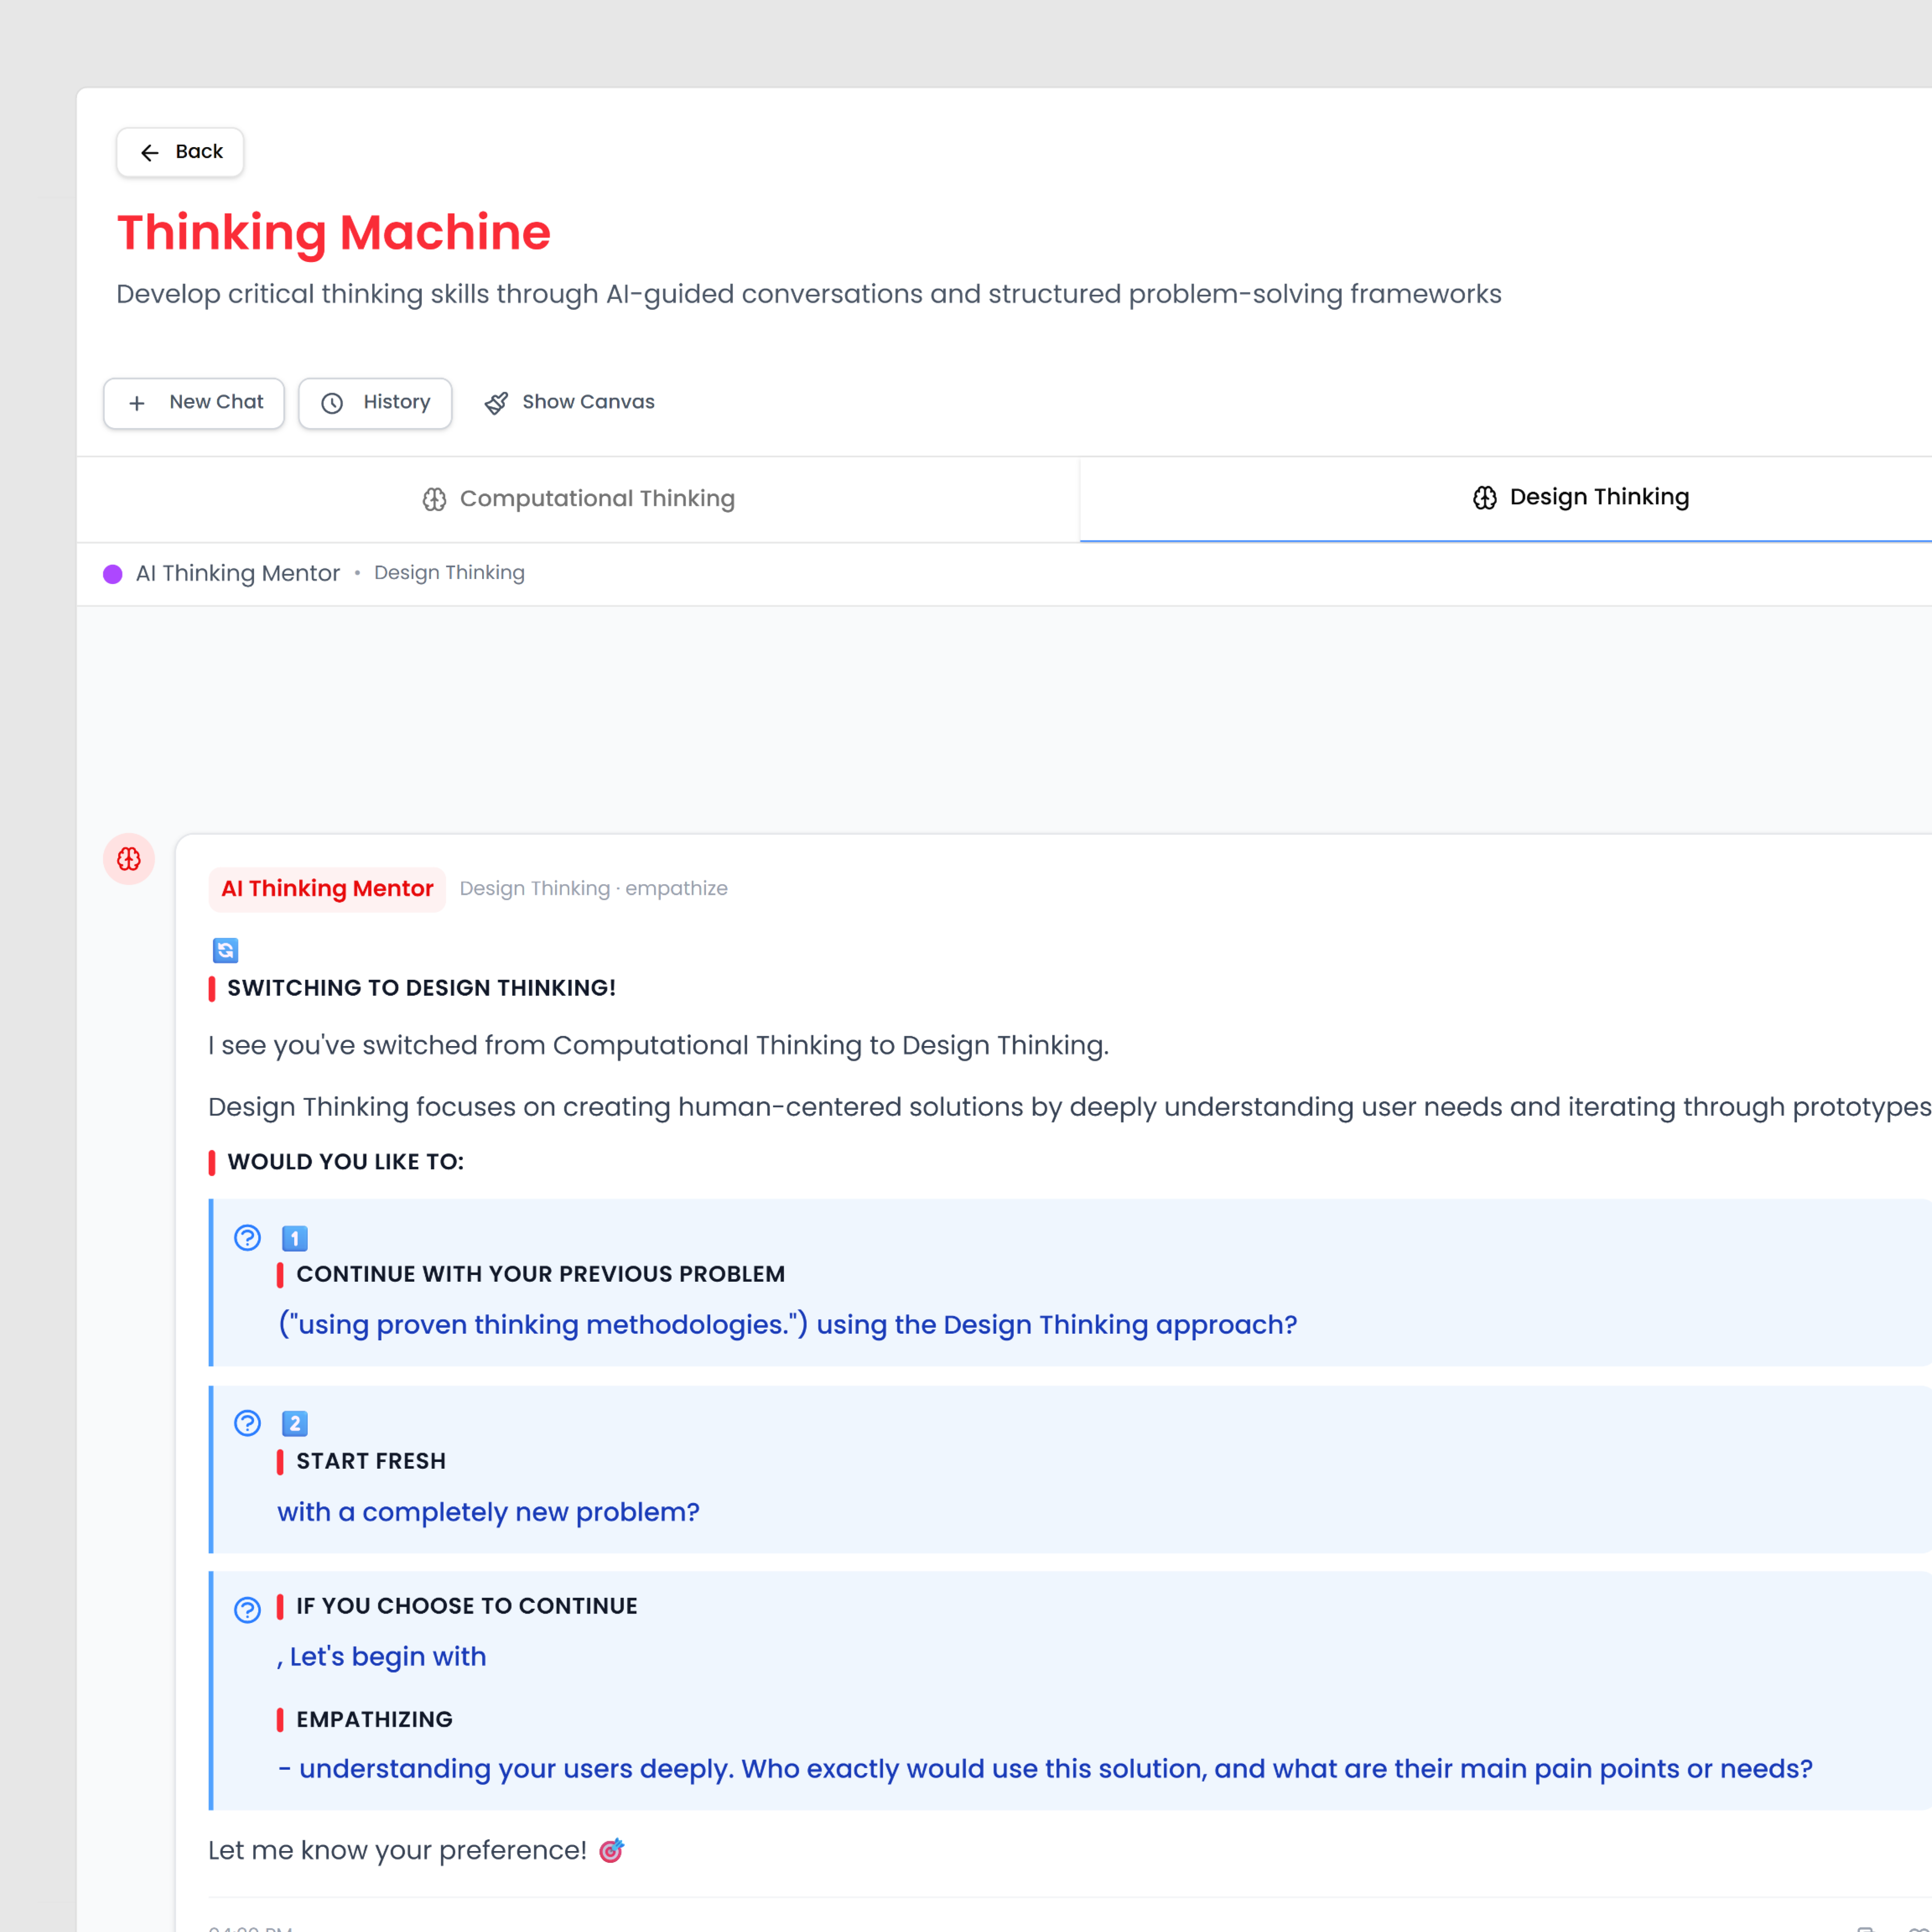This screenshot has height=1932, width=1932.
Task: Click the red brain avatar beside message
Action: 129,859
